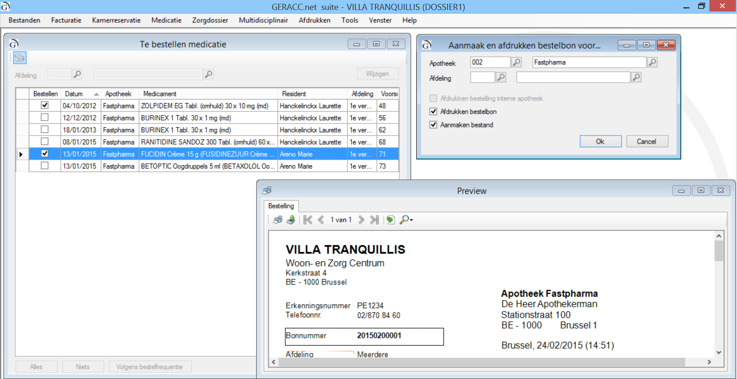Open the Medicatie menu
Viewport: 737px width, 379px height.
click(x=166, y=20)
